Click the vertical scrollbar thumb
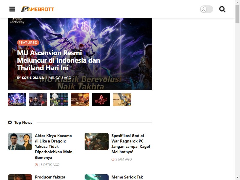This screenshot has width=240, height=180. pos(237,14)
